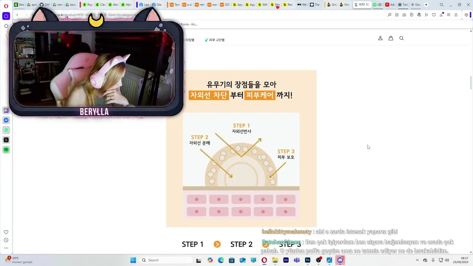Switch to the 'Stre' Kick tab

19,5
